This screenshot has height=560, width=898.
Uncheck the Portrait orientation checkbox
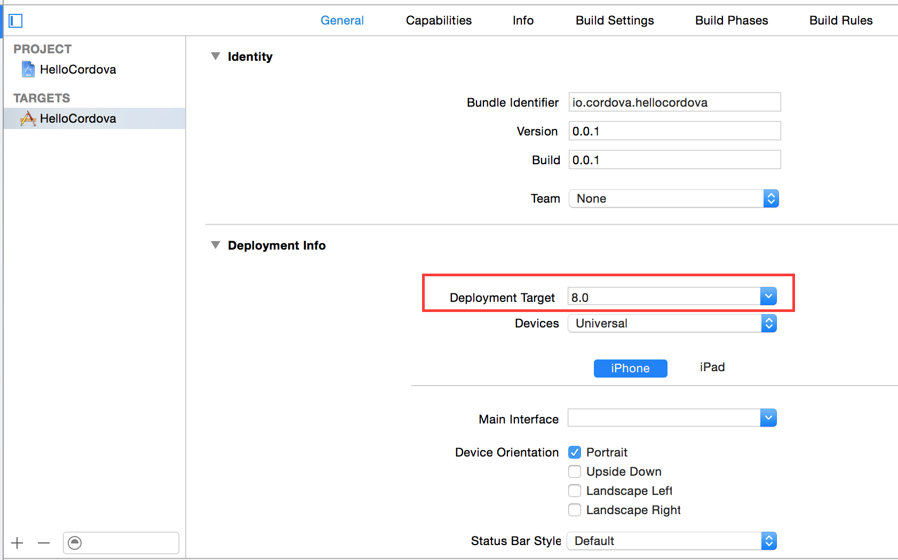575,452
